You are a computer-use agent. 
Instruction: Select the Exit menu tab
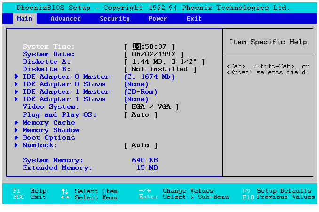(194, 19)
